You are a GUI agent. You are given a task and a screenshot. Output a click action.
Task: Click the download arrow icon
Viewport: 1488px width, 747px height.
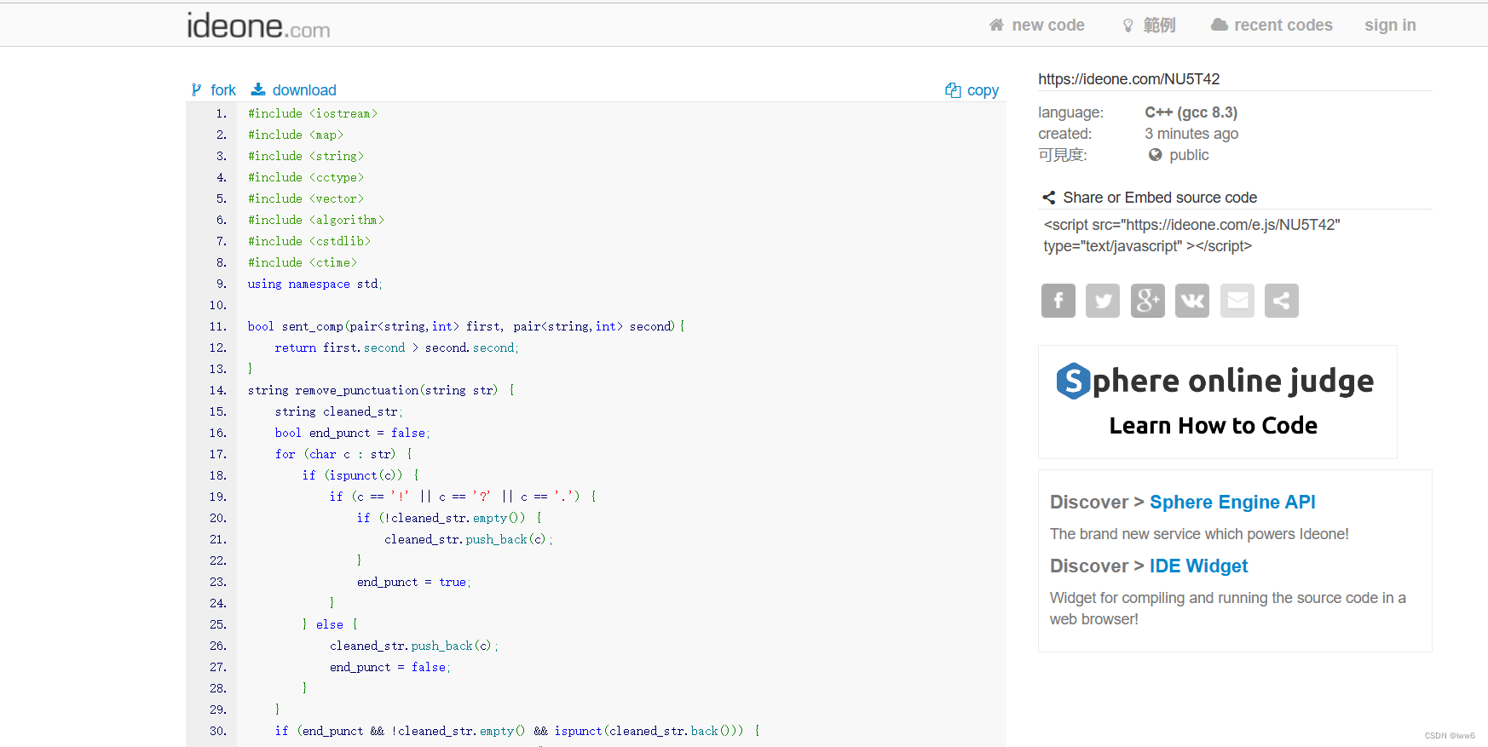[x=258, y=89]
